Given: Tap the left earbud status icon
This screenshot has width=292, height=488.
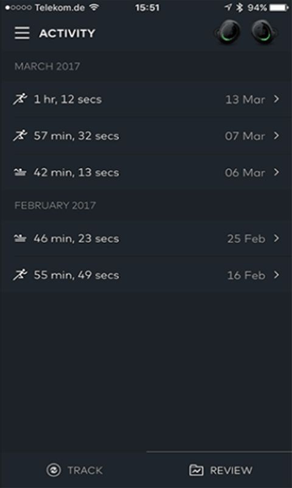Looking at the screenshot, I should pyautogui.click(x=228, y=33).
